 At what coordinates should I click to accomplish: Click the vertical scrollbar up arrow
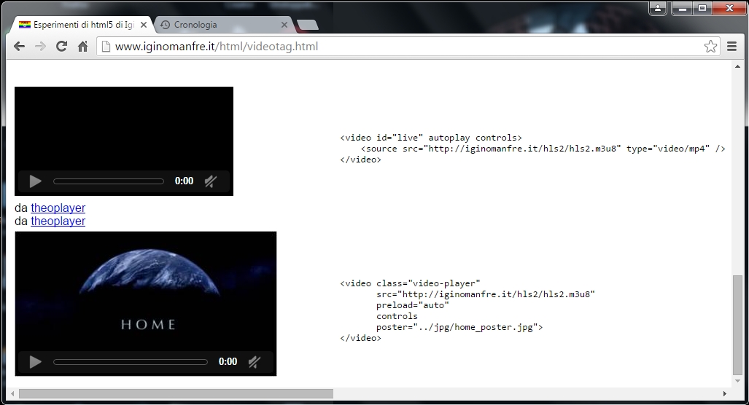pyautogui.click(x=737, y=67)
